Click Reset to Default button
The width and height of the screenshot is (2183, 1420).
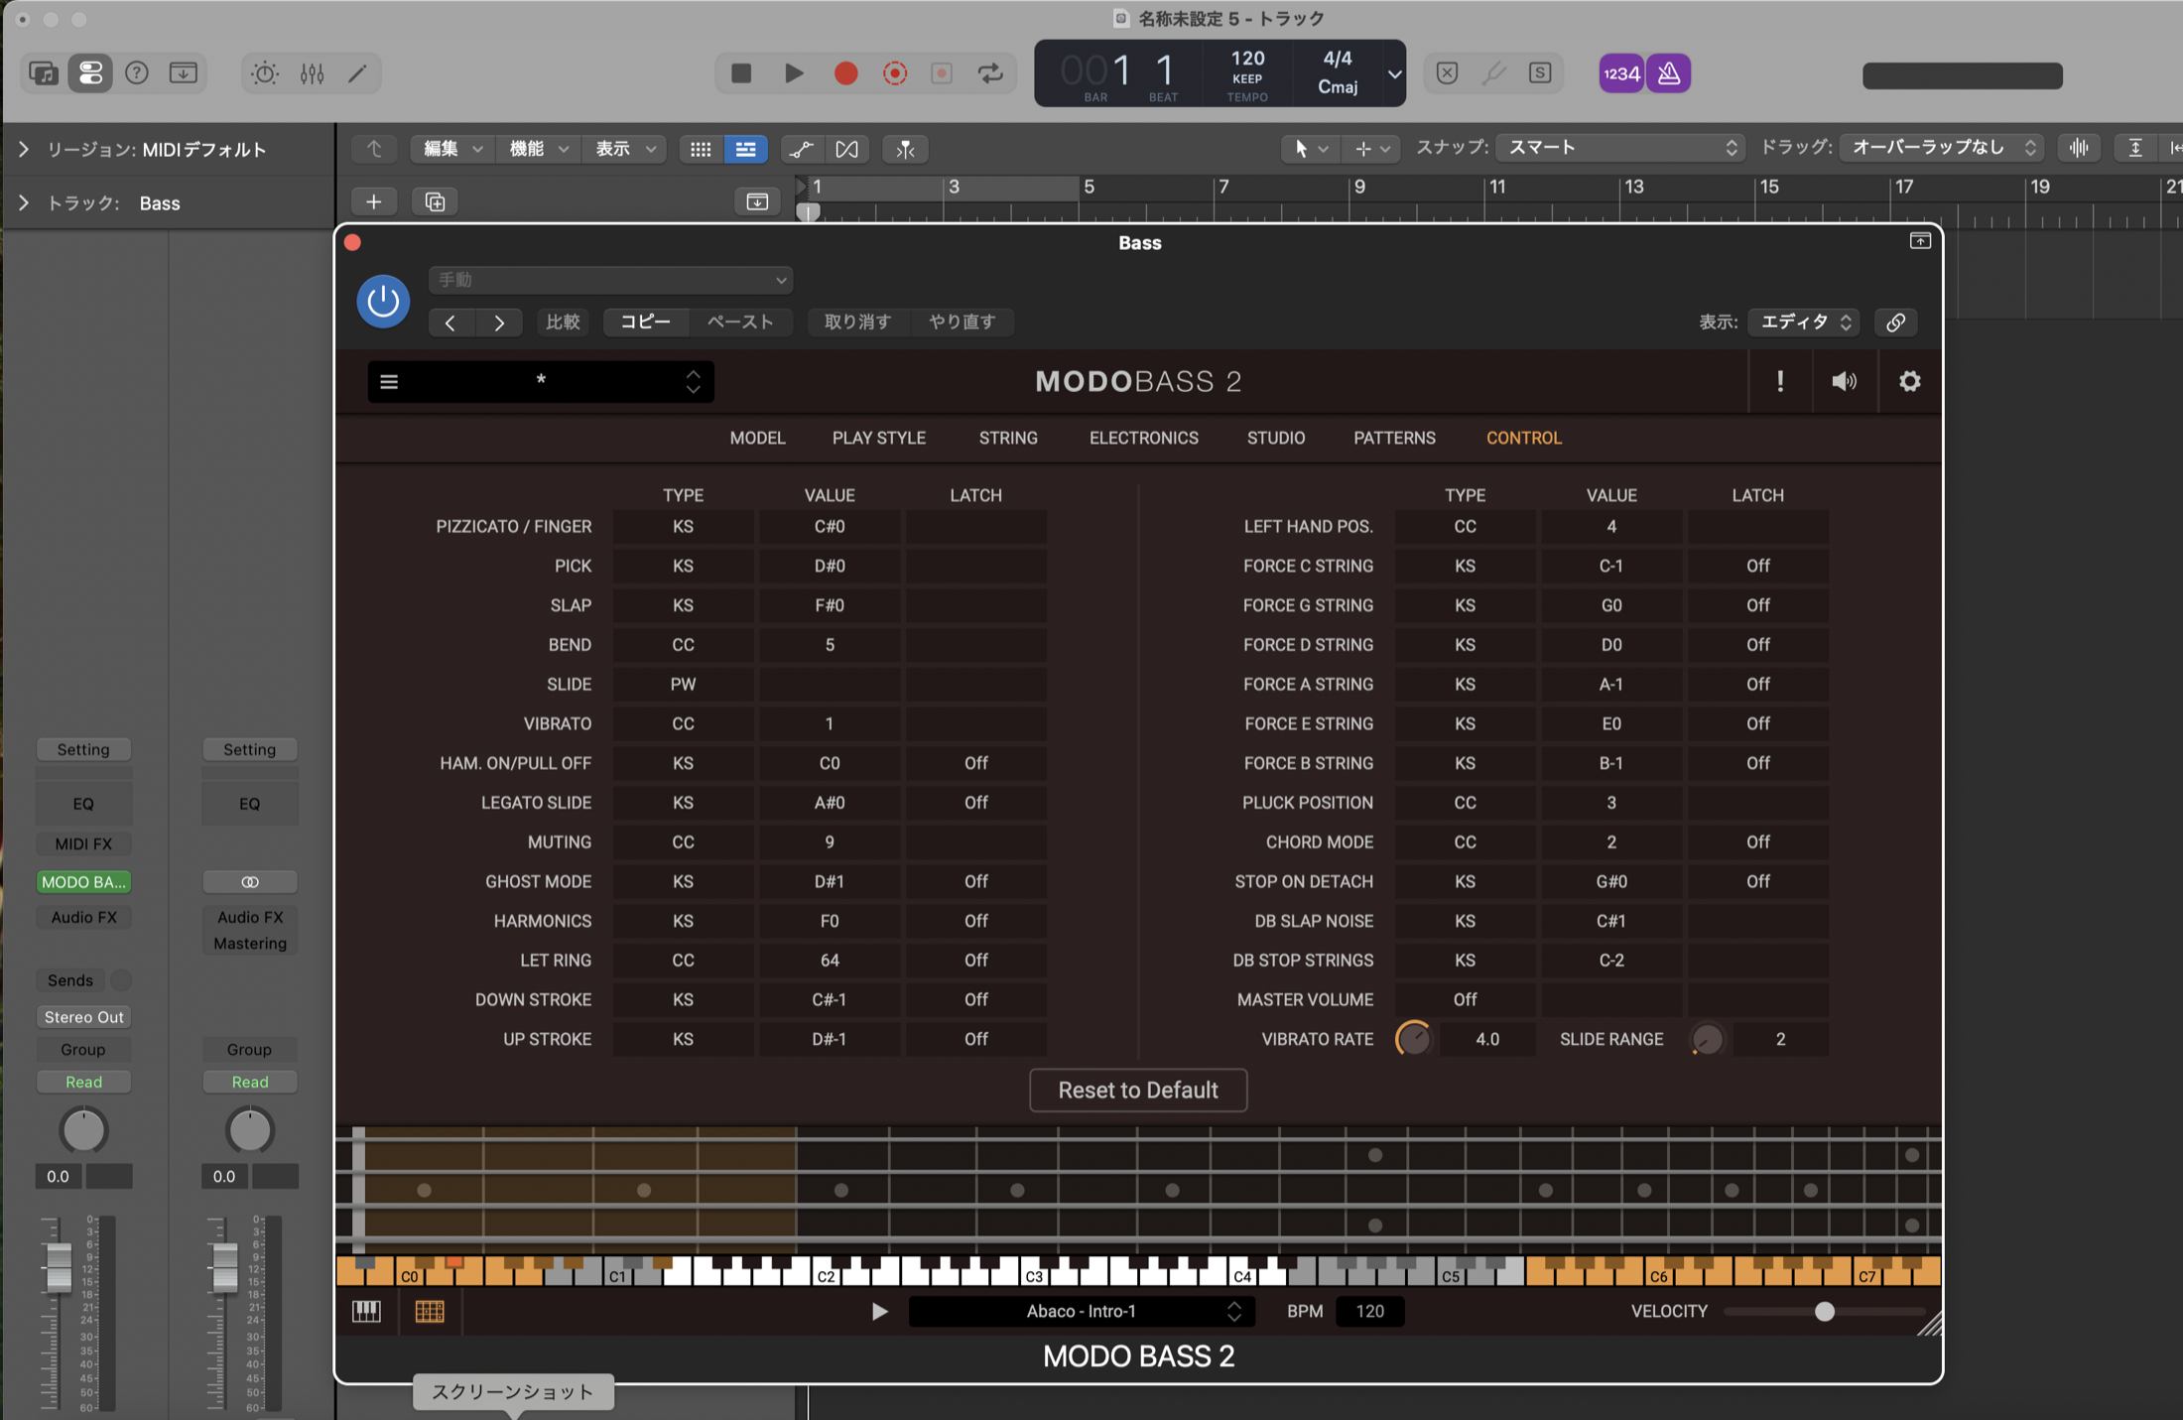(x=1138, y=1091)
